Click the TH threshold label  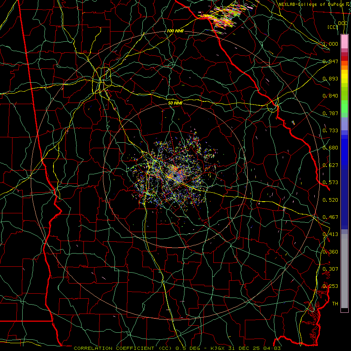pos(335,303)
